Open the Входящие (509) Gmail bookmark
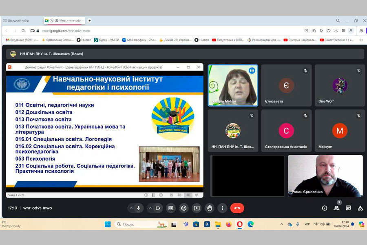This screenshot has height=245, width=367. tap(22, 40)
